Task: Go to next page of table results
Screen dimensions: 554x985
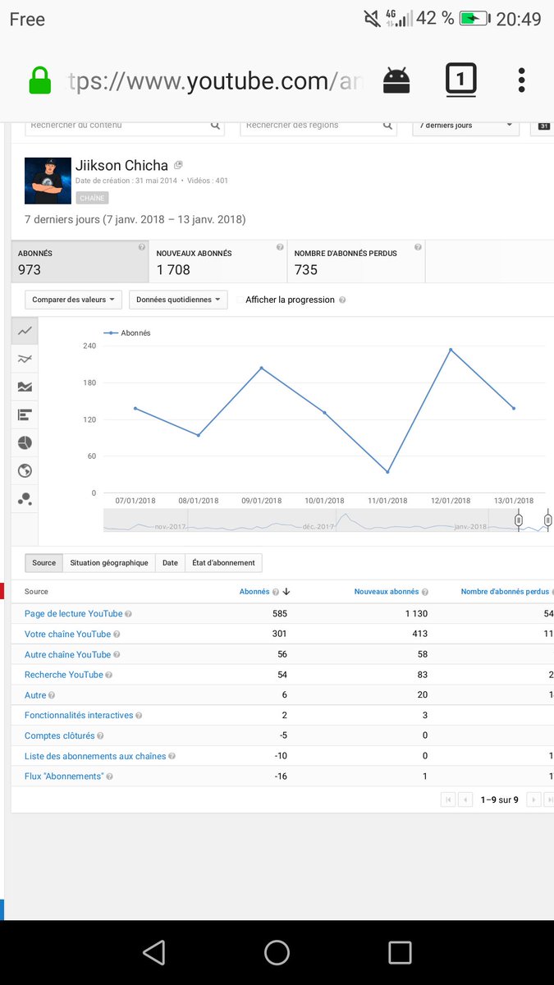Action: pyautogui.click(x=533, y=799)
